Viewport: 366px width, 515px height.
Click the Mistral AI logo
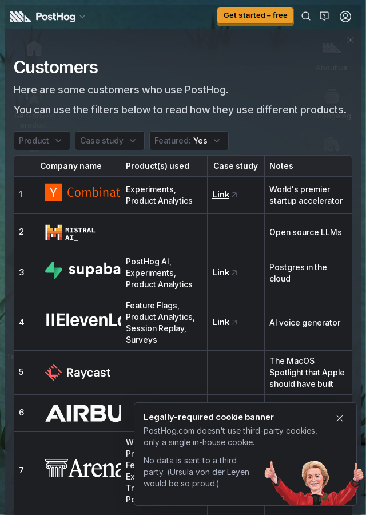click(70, 232)
